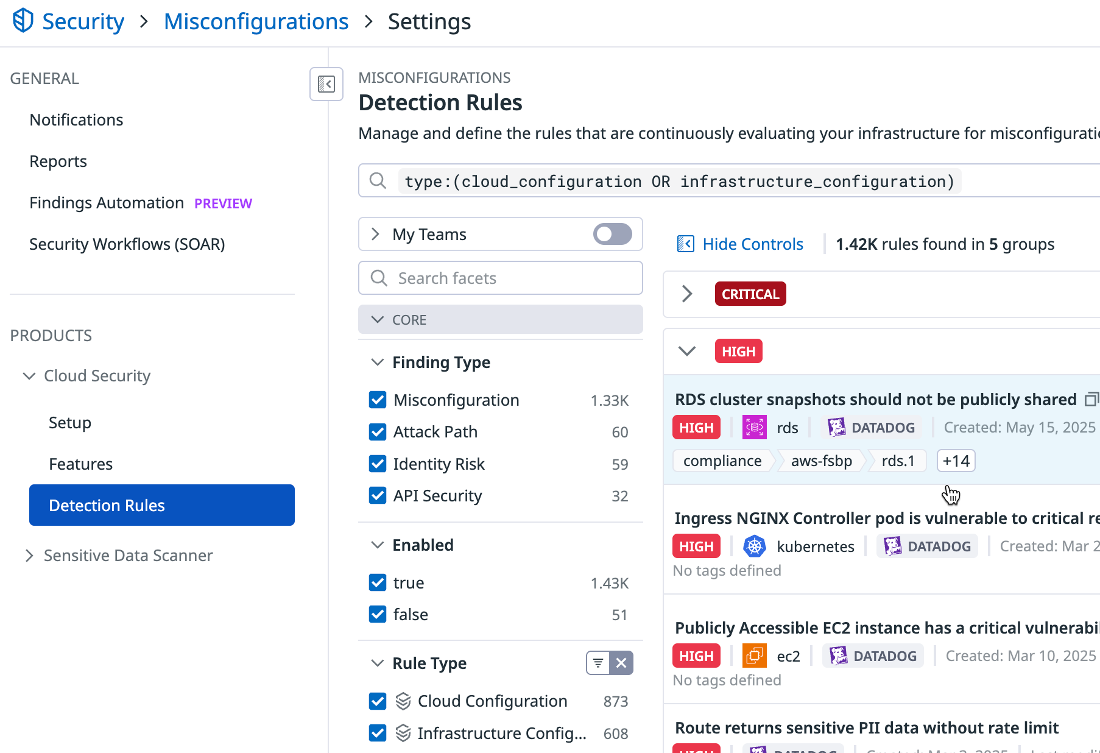Viewport: 1100px width, 753px height.
Task: Navigate to Misconfigurations via breadcrumb
Action: 256,21
